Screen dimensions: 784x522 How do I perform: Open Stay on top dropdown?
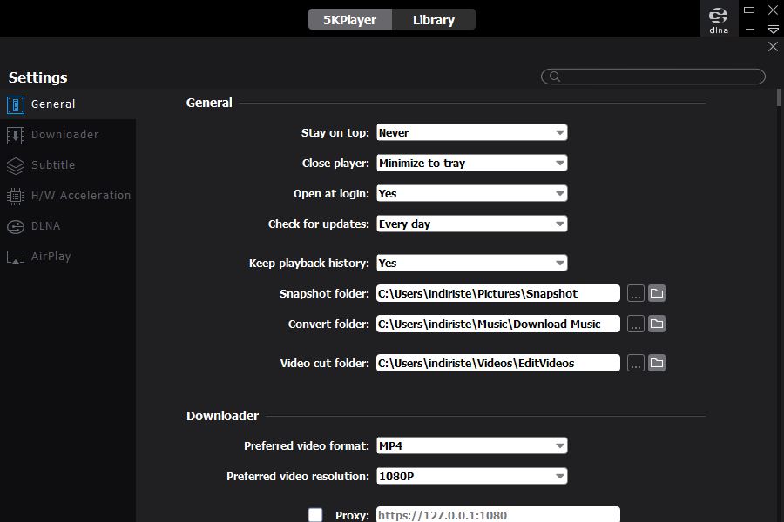pyautogui.click(x=471, y=133)
